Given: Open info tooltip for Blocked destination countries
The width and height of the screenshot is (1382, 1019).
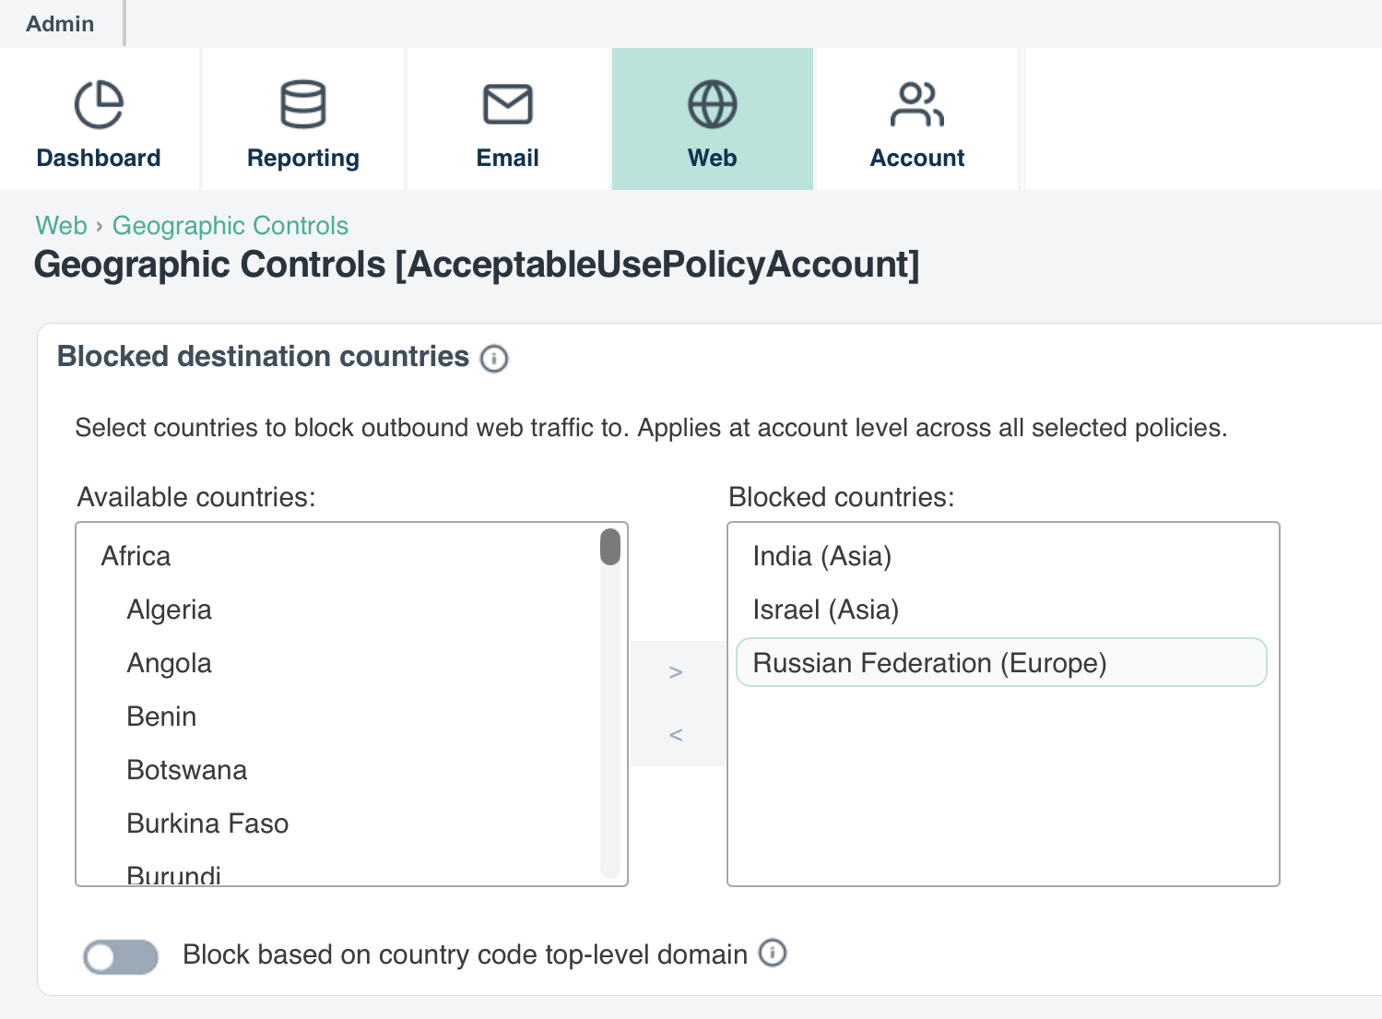Looking at the screenshot, I should (494, 358).
